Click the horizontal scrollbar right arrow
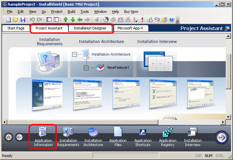Image resolution: width=233 pixels, height=160 pixels. coord(223,122)
